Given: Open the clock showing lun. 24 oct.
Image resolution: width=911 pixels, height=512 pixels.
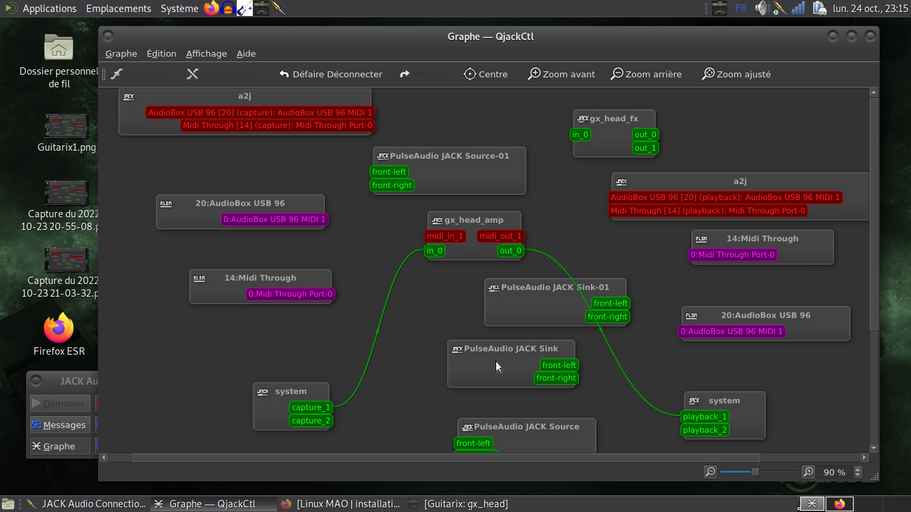Looking at the screenshot, I should pos(870,9).
